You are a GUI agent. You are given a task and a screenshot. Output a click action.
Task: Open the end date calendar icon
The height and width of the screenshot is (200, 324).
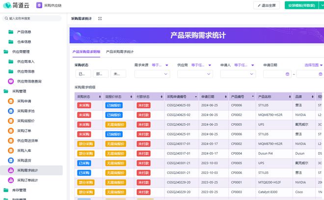(x=320, y=74)
